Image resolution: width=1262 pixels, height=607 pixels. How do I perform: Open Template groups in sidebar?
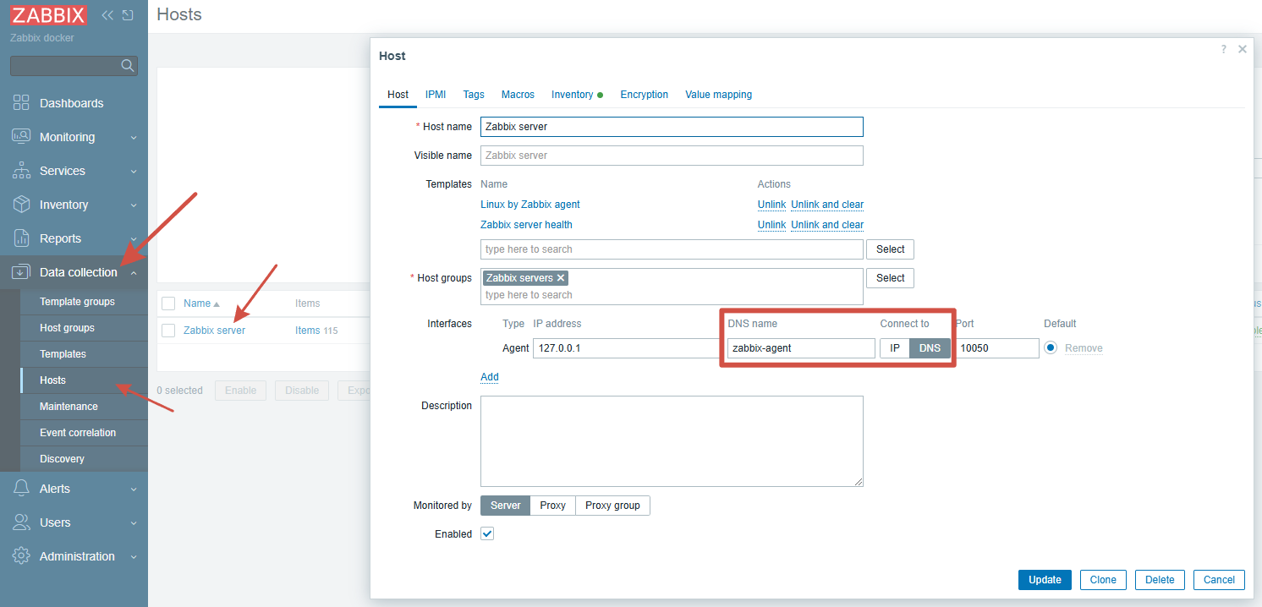click(x=84, y=302)
